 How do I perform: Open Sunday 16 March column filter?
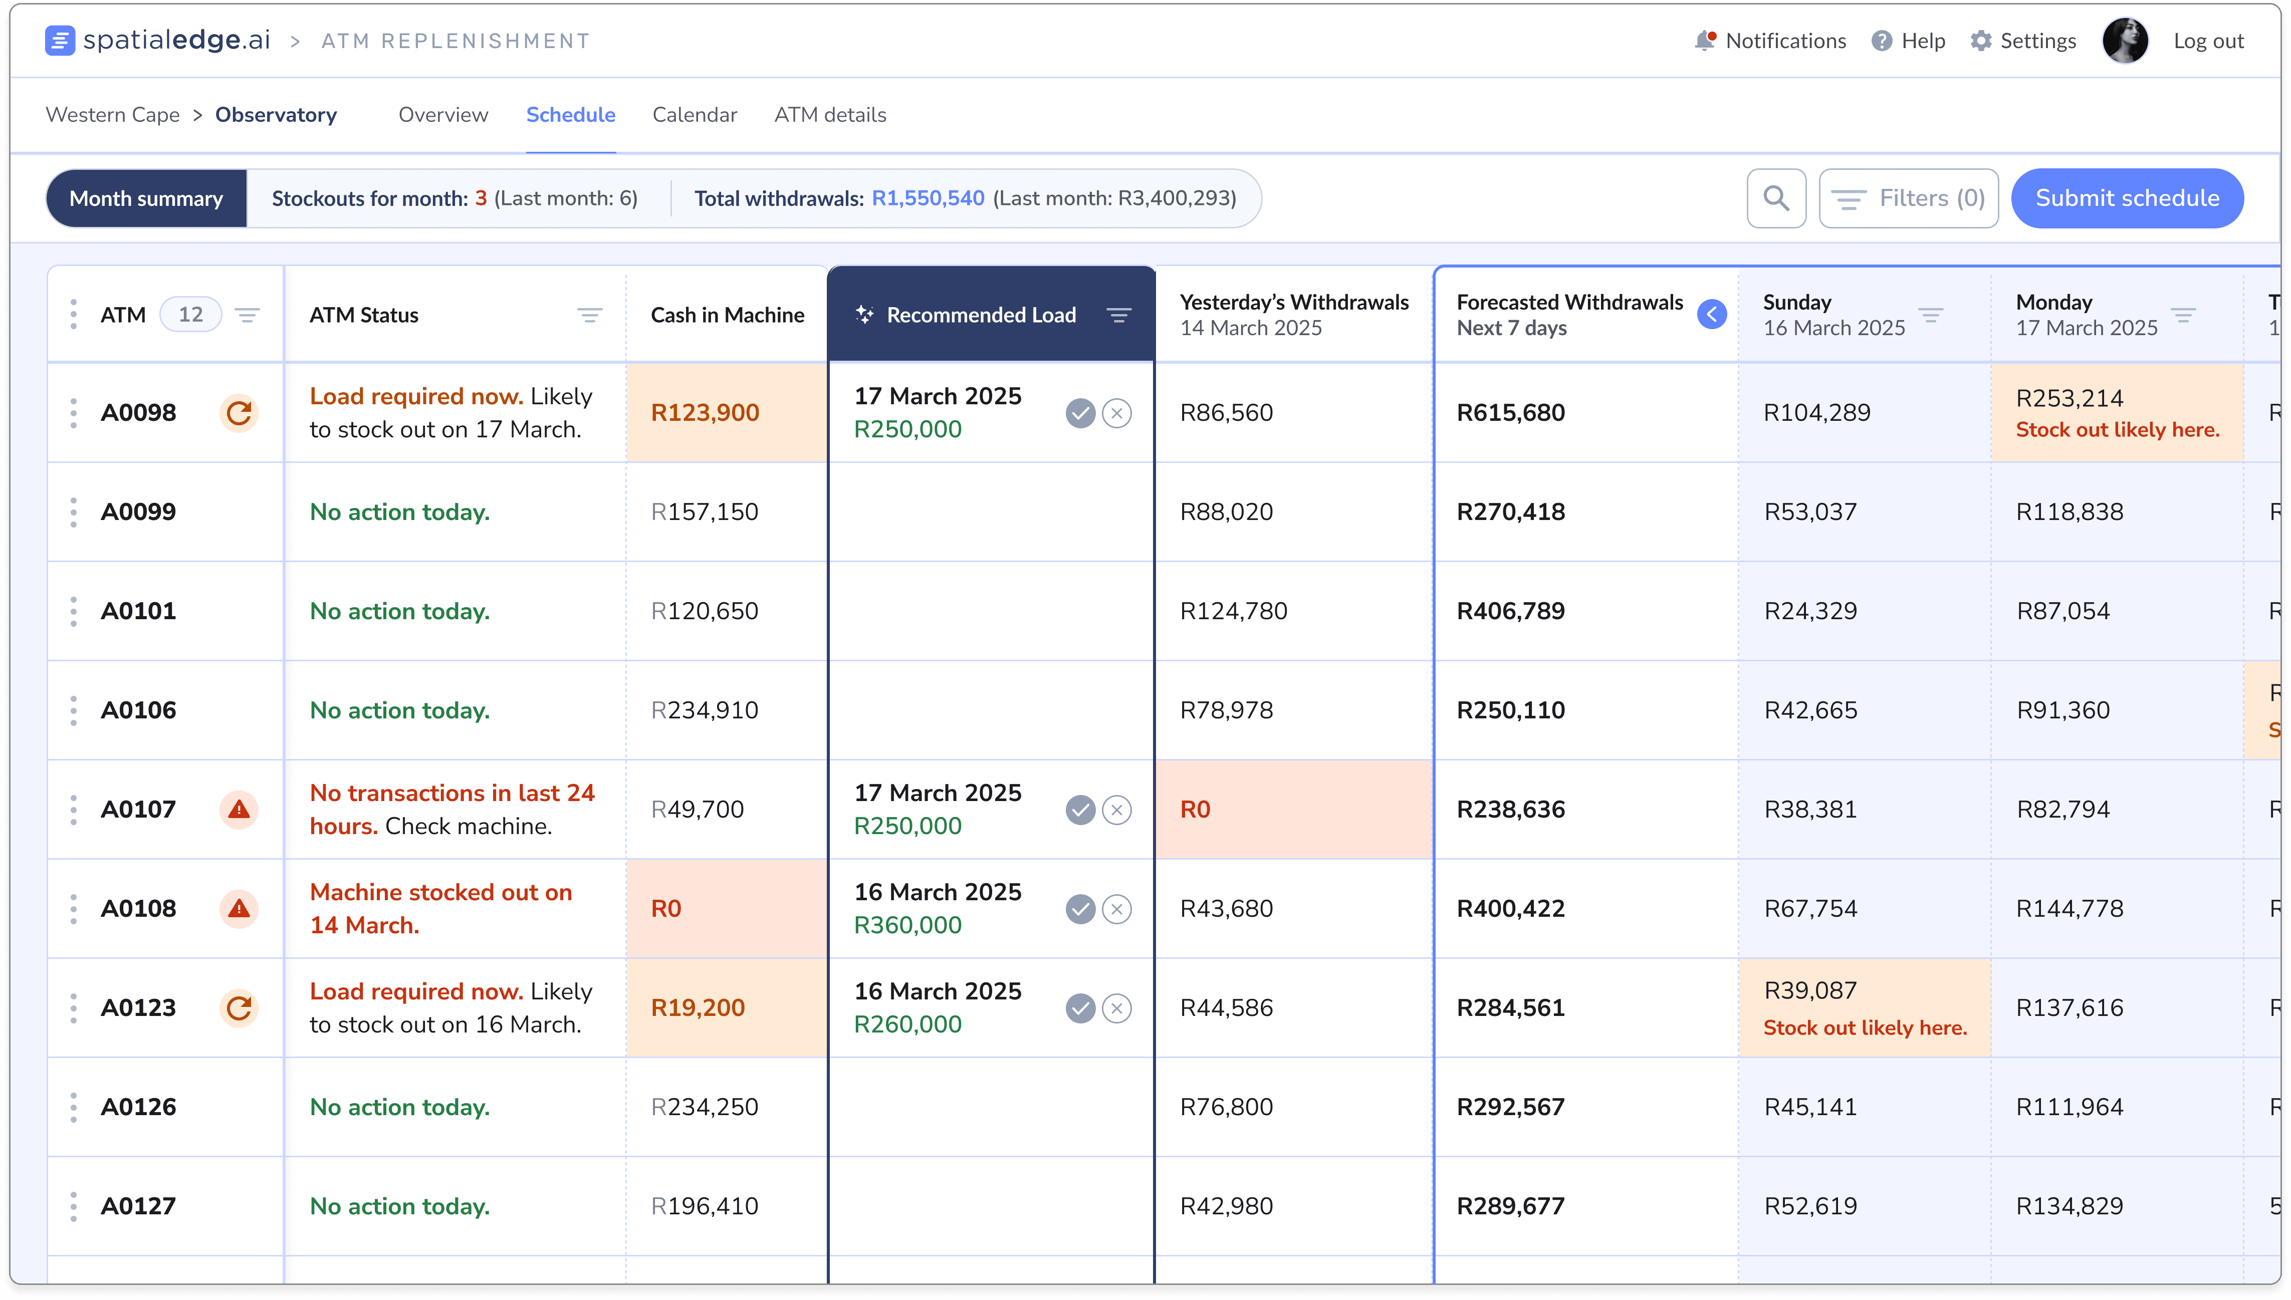1930,315
